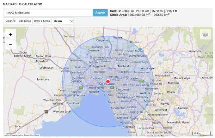215x138 pixels.
Task: Click the Edit Circle button
Action: [x=25, y=21]
